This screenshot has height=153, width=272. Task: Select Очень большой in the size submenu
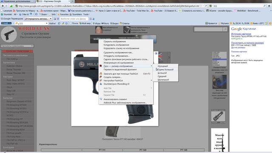[166, 69]
